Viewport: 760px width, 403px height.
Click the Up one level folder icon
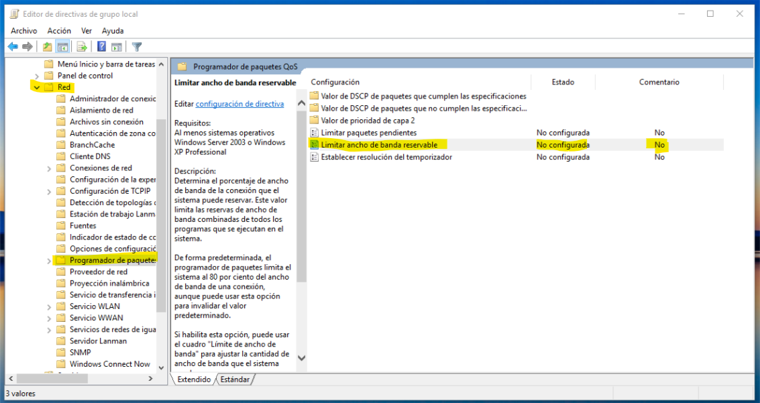[x=47, y=46]
